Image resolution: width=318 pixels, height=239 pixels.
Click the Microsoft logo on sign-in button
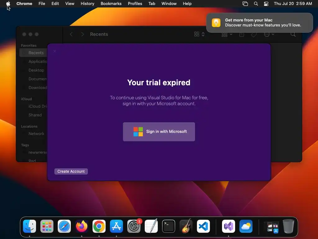(x=138, y=132)
